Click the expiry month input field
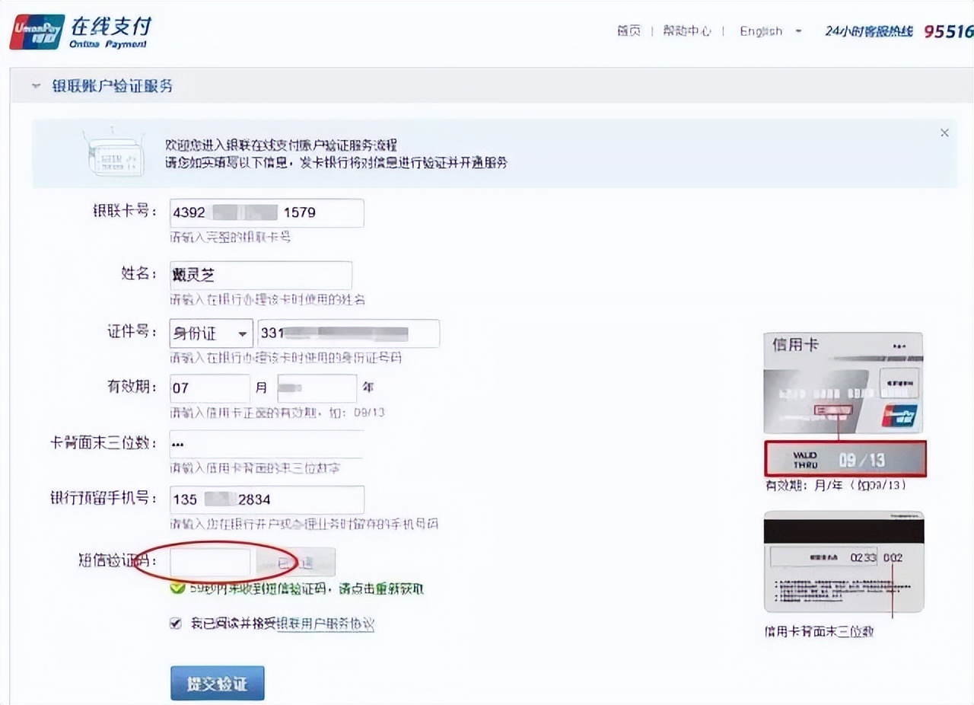The width and height of the screenshot is (974, 705). (209, 388)
